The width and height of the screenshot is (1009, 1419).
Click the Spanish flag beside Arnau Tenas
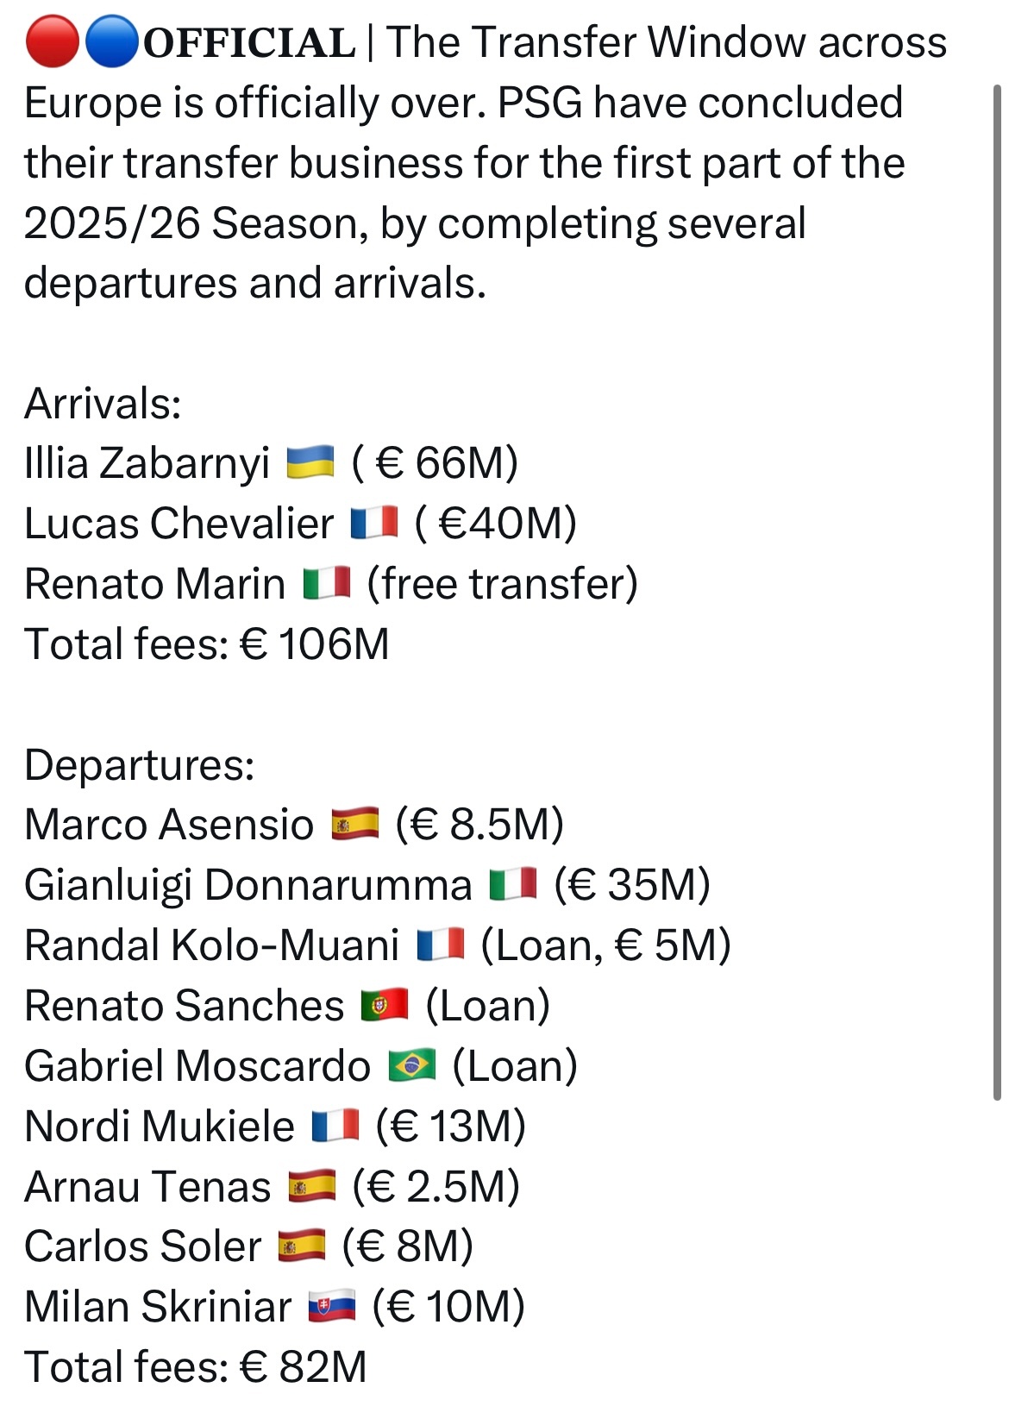(x=312, y=1186)
